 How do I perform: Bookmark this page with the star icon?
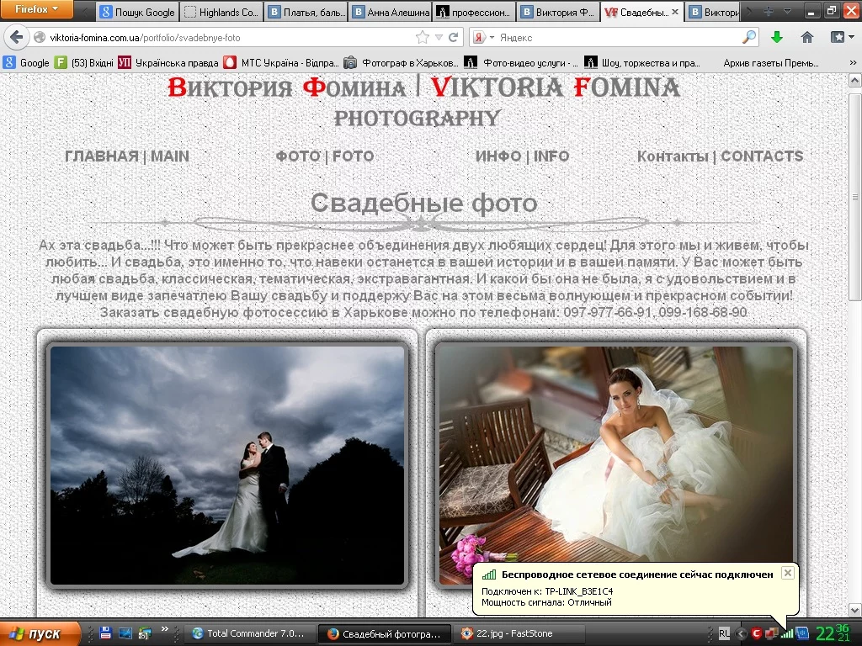(423, 38)
